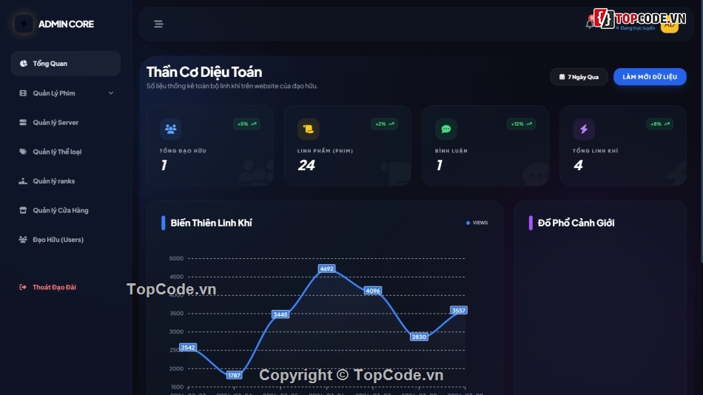Image resolution: width=703 pixels, height=395 pixels.
Task: Click the Thần Cơ Diệu Toán title
Action: [204, 72]
